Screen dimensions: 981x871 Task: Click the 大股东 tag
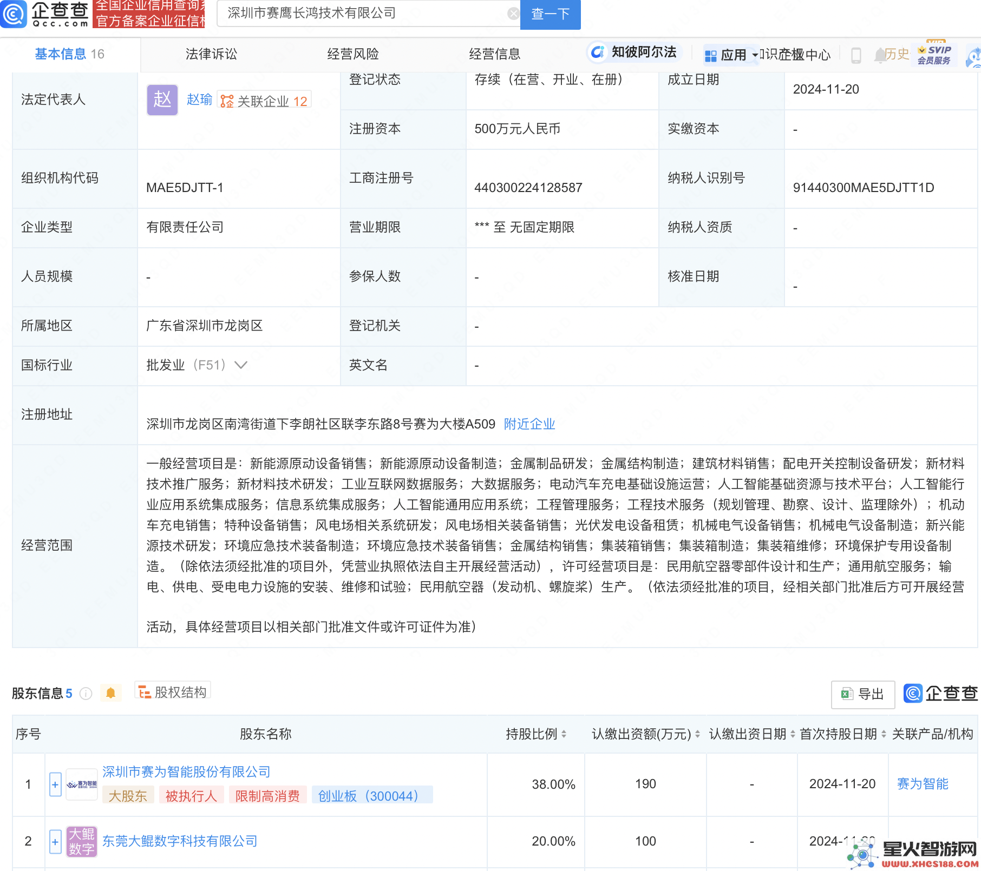click(128, 796)
